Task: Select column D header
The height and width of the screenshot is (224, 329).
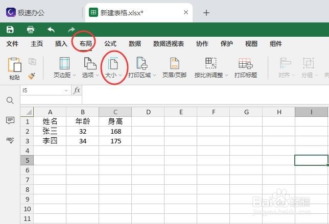Action: point(148,112)
